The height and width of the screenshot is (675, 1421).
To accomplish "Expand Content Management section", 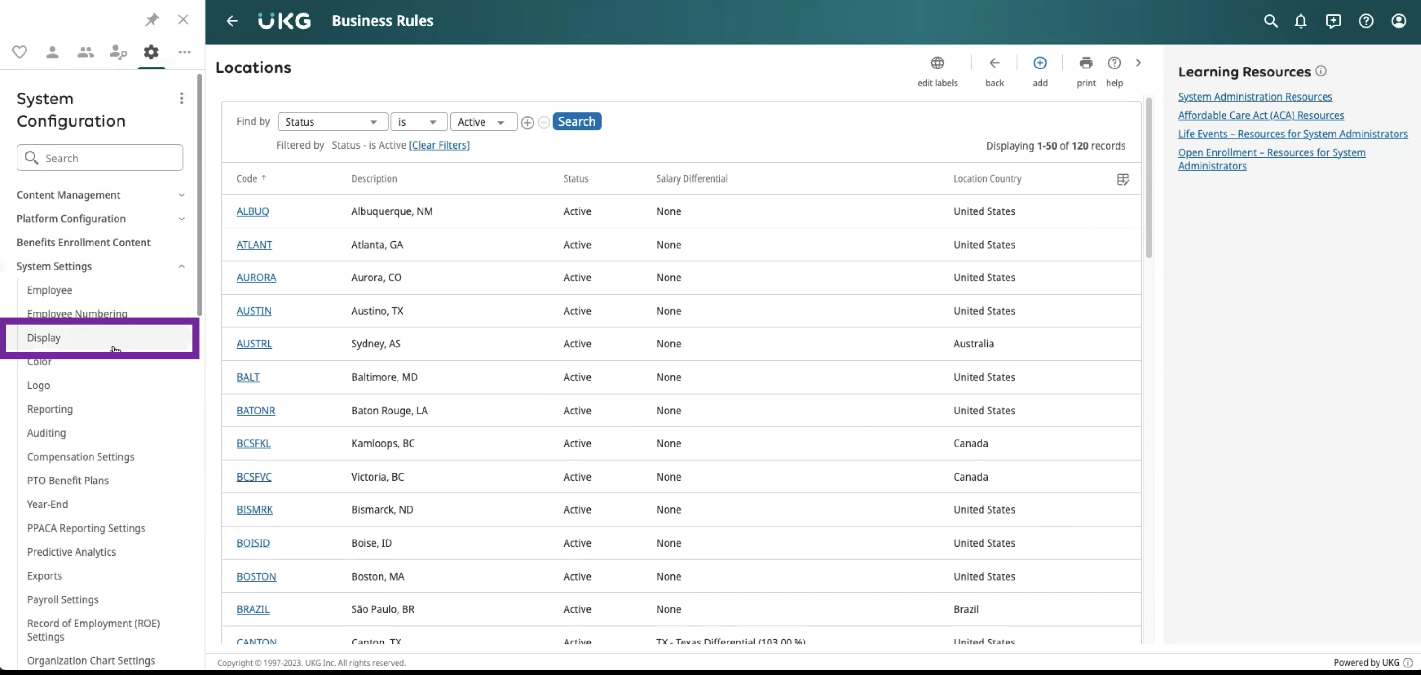I will click(101, 194).
